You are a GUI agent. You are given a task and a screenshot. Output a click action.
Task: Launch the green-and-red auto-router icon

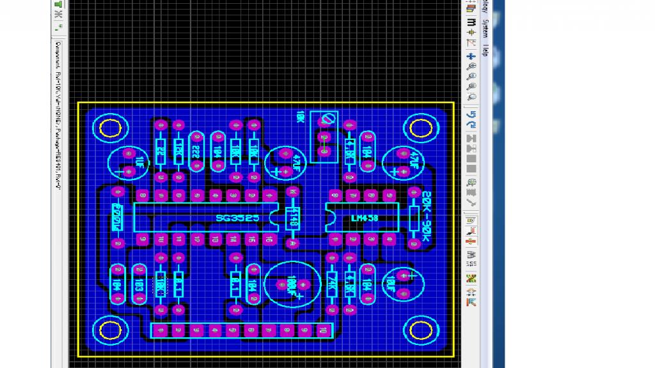[471, 279]
